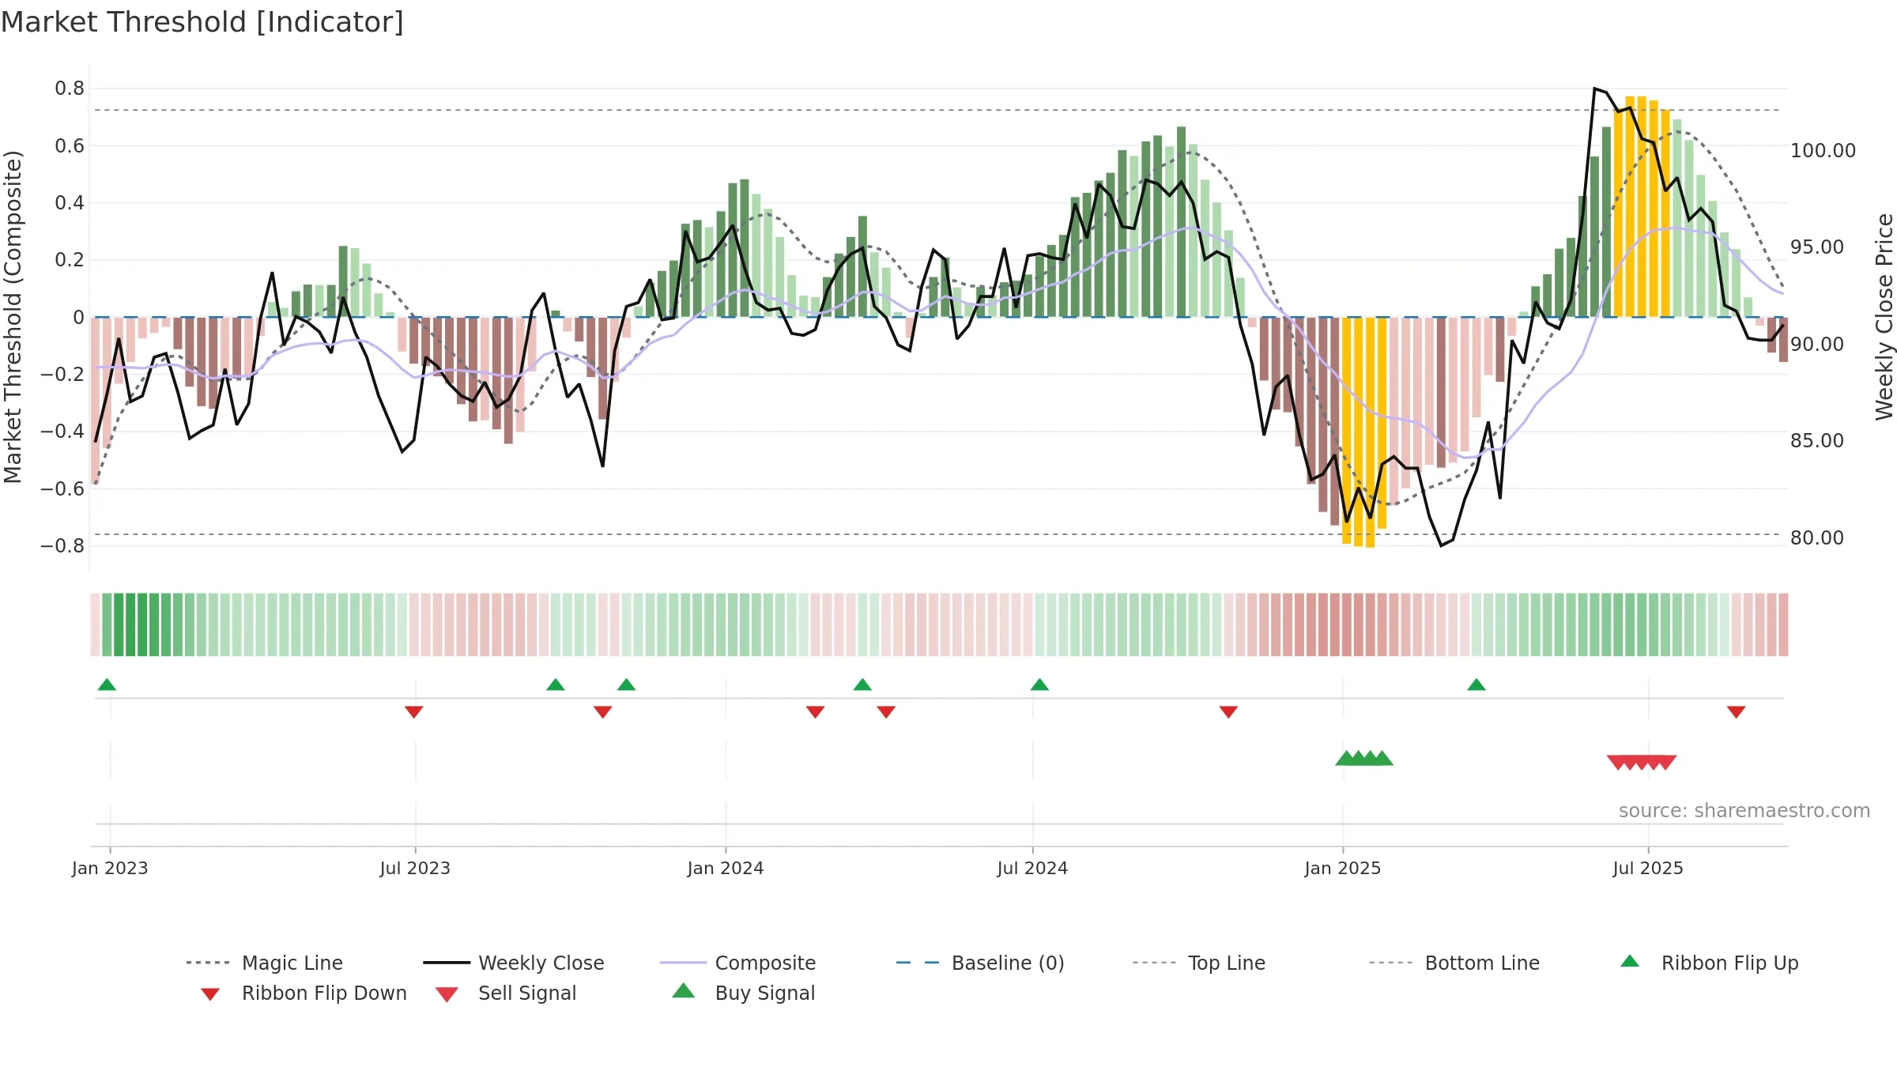Click the Jul 2025 x-axis label
Image resolution: width=1897 pixels, height=1067 pixels.
click(x=1648, y=869)
